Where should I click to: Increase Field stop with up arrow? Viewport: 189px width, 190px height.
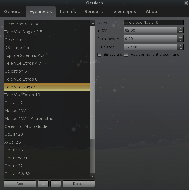(x=181, y=46)
